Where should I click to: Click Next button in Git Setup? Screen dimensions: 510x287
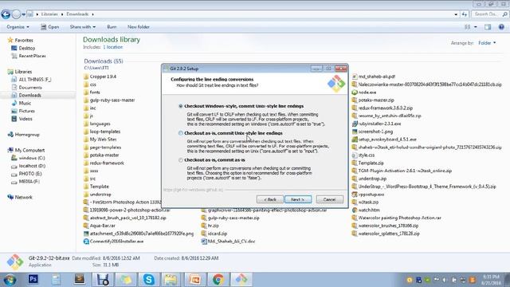[x=297, y=199]
